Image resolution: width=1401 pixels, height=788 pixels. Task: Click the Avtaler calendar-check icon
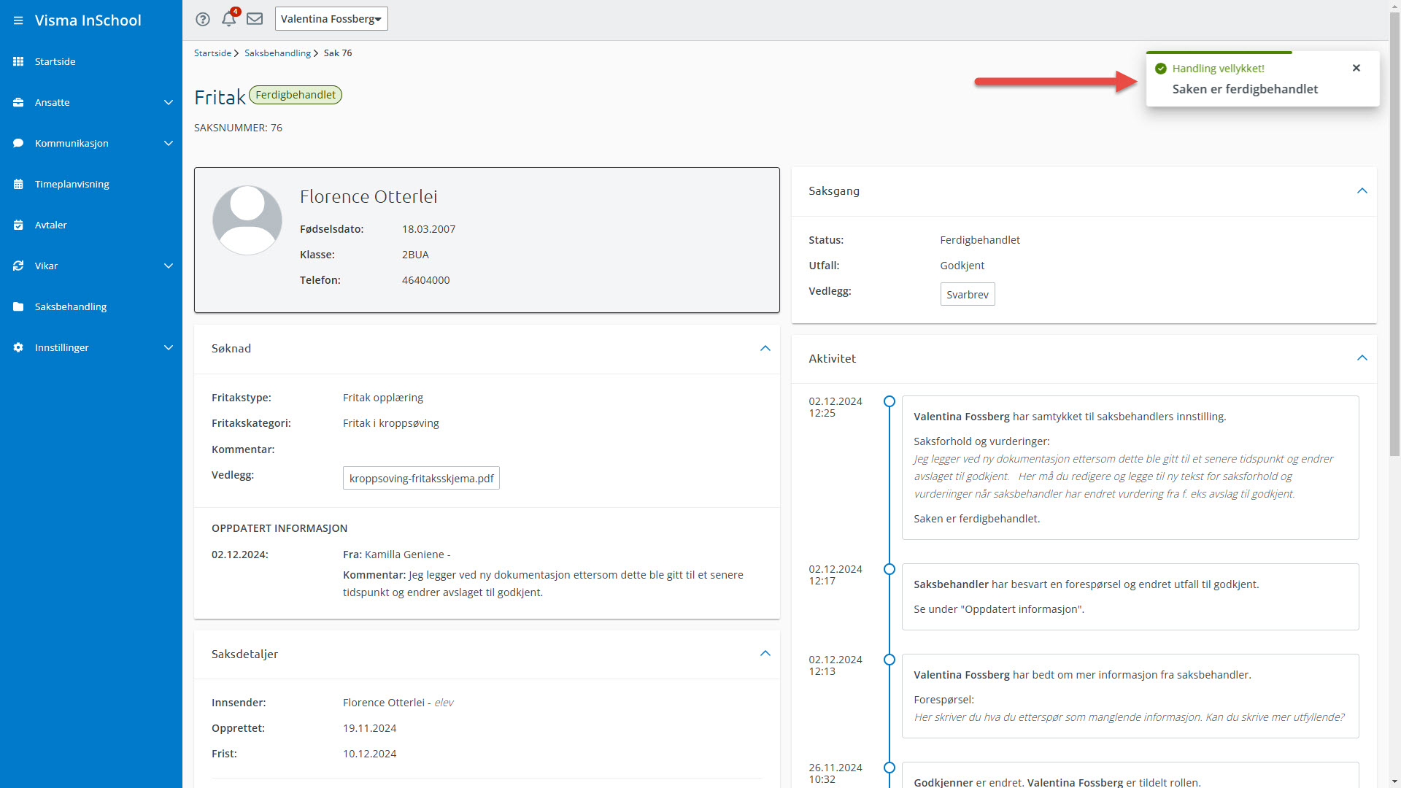[18, 225]
